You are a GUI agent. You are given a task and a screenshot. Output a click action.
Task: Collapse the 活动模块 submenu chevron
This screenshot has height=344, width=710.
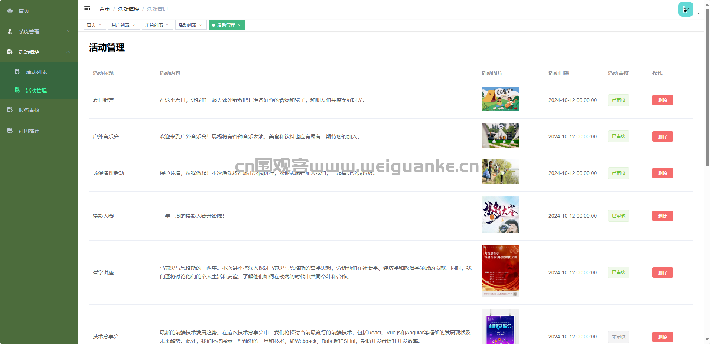pos(68,52)
